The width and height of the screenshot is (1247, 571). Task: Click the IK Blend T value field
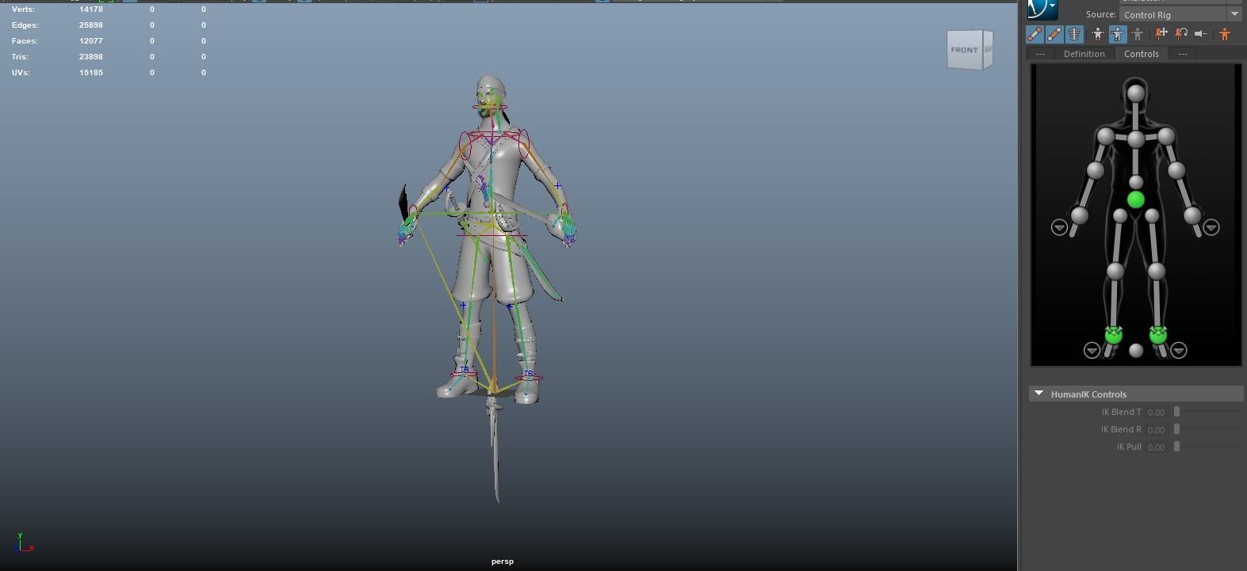pyautogui.click(x=1157, y=412)
